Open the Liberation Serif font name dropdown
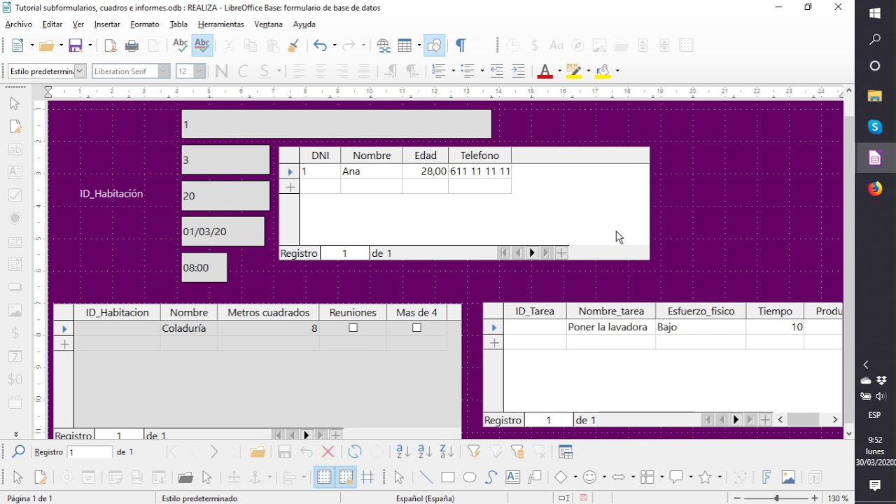The image size is (896, 504). (164, 71)
